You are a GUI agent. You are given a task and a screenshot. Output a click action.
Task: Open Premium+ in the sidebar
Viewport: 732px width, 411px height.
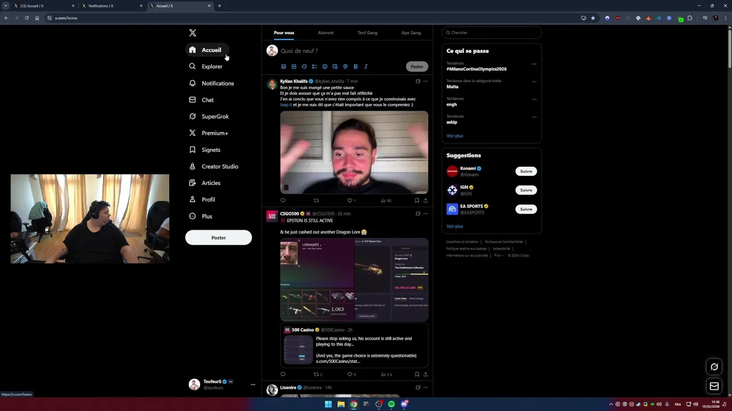point(209,133)
